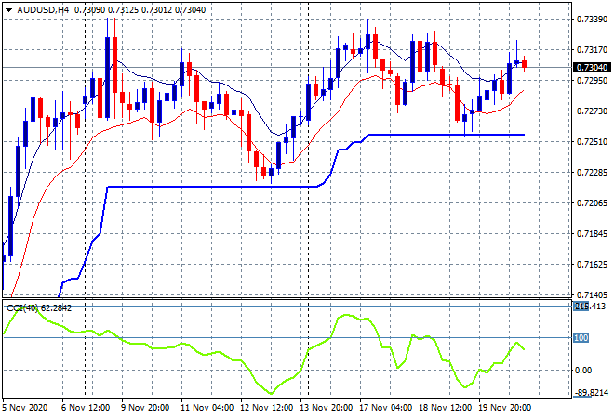Click the 0.71845 price axis label
The height and width of the screenshot is (418, 614).
[x=592, y=234]
